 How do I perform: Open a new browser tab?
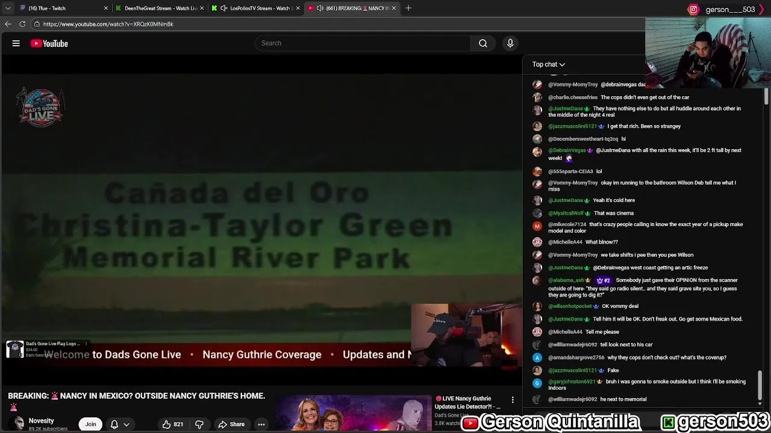[x=408, y=8]
